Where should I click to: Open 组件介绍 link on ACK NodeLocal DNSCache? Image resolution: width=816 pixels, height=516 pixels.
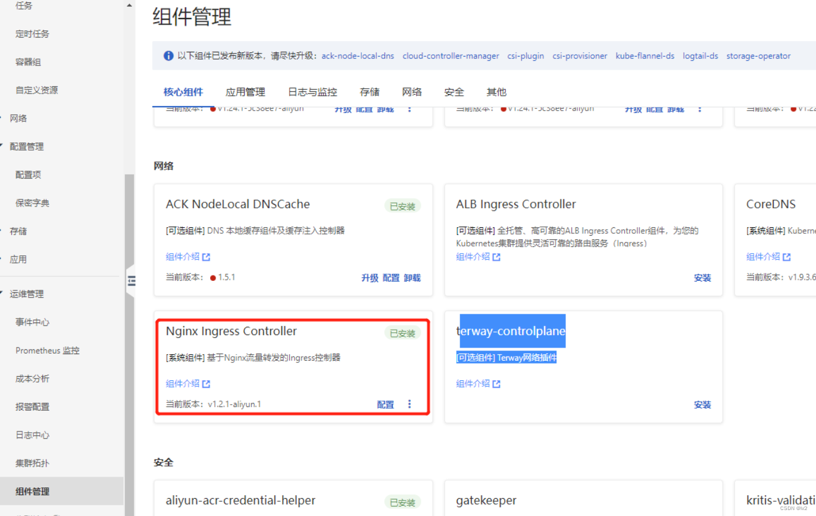pos(183,257)
